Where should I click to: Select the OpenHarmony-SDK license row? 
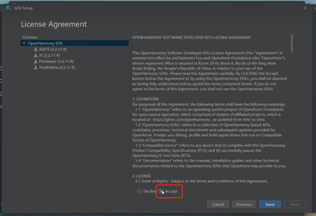click(75, 43)
